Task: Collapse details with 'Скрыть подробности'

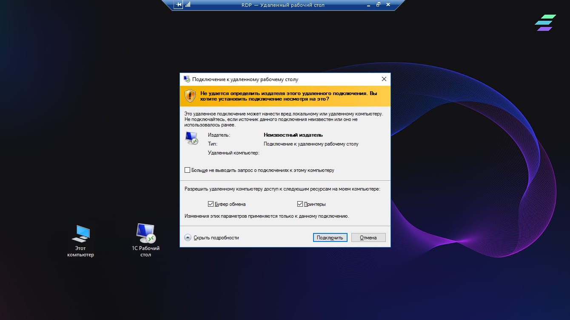Action: [x=211, y=238]
